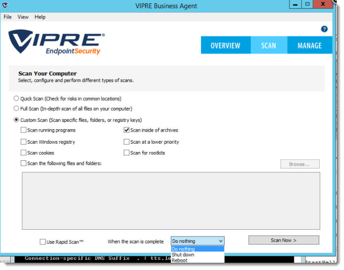344x270 pixels.
Task: Maximize the VIPRE Business Agent window
Action: 307,4
